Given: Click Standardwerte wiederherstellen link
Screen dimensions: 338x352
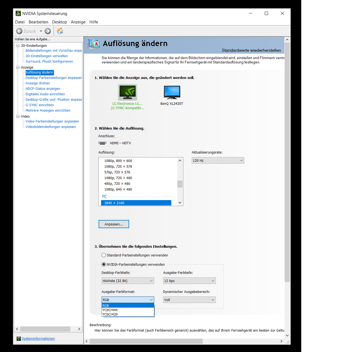Looking at the screenshot, I should 251,50.
